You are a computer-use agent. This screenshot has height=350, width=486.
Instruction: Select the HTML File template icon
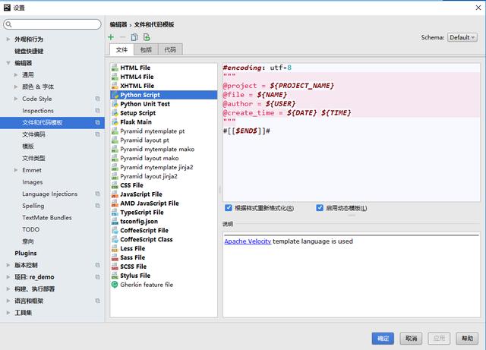(115, 68)
